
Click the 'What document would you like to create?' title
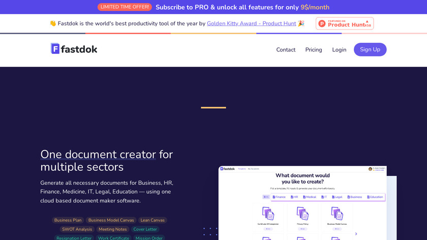point(302,178)
